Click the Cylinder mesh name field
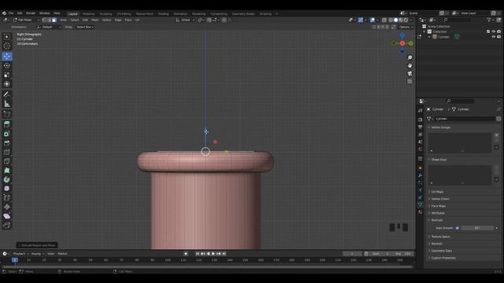 465,119
